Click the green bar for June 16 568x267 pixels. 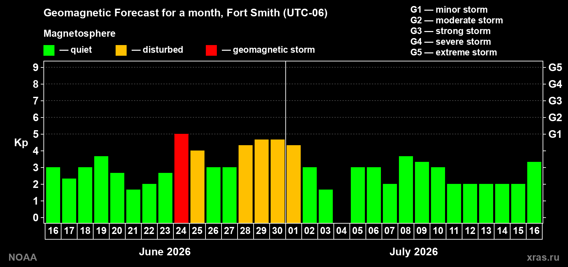[53, 195]
